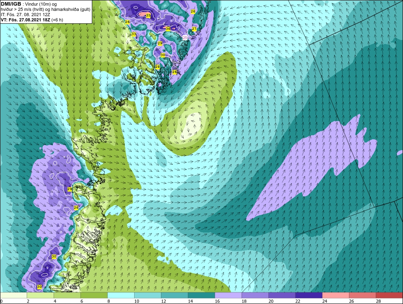This screenshot has width=403, height=304.
Task: Select the 8–10 m/s light cyan legend swatch
Action: click(121, 295)
